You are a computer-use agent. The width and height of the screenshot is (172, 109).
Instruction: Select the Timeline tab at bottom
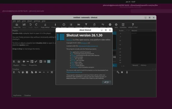[x=28, y=95]
